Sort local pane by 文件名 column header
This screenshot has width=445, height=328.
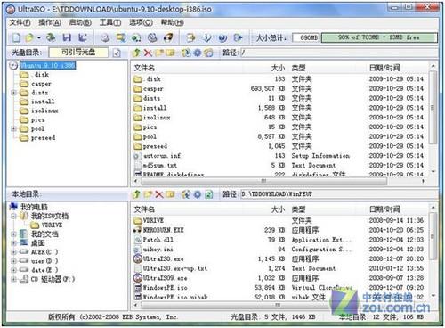144,209
